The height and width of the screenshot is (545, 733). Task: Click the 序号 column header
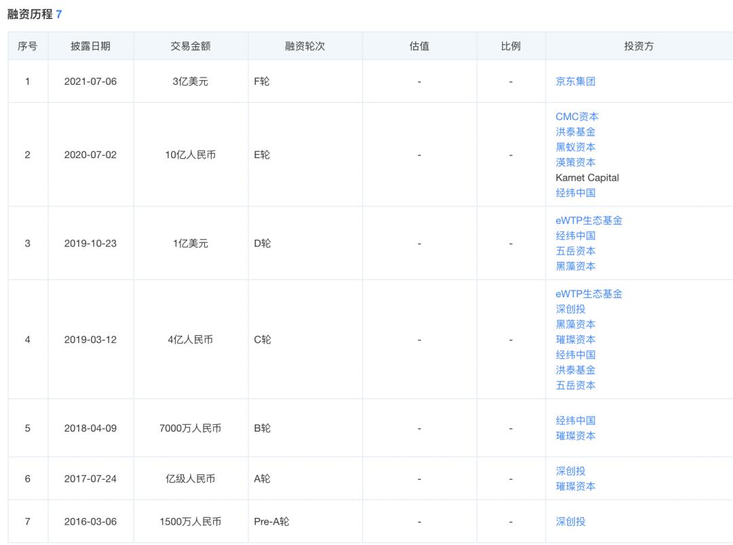(x=28, y=45)
